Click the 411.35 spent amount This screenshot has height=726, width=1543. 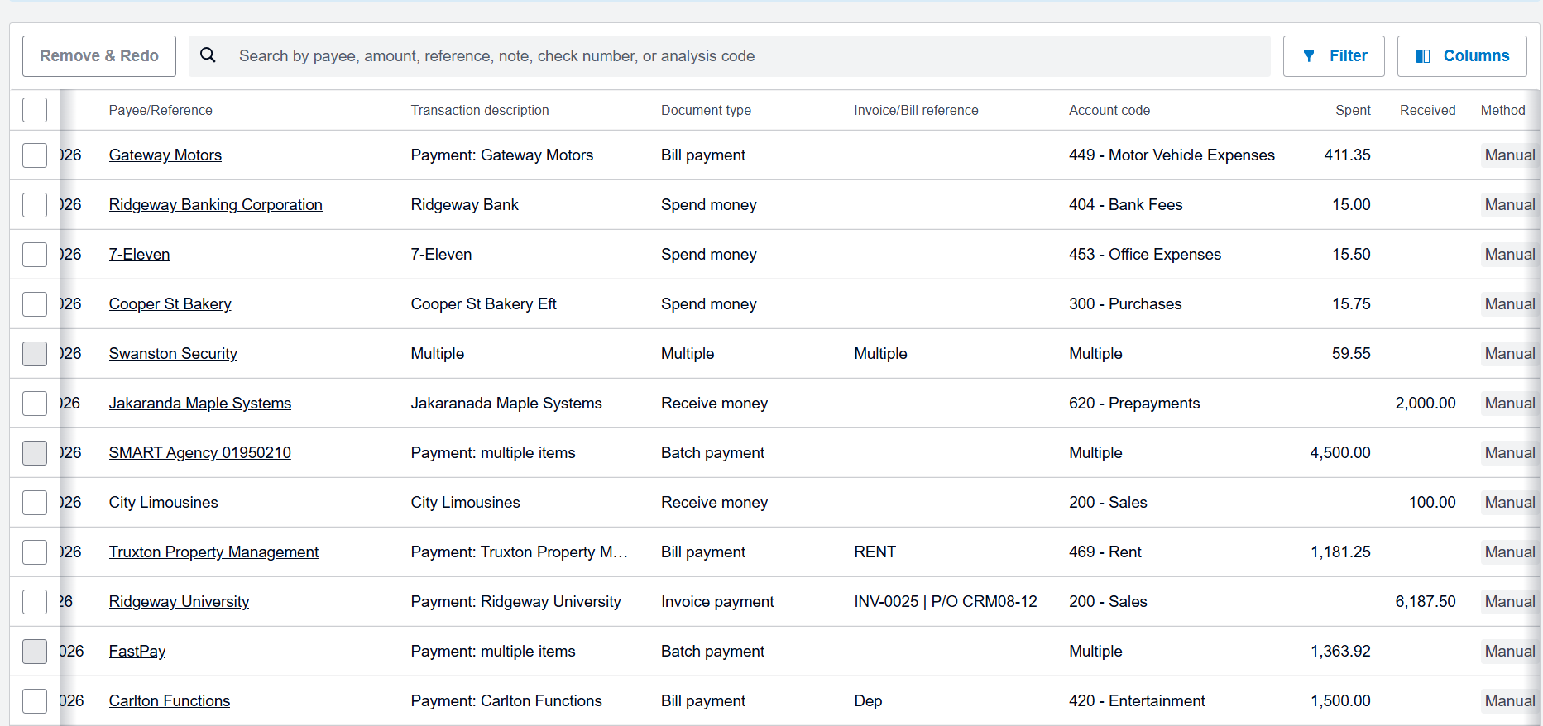click(x=1347, y=155)
